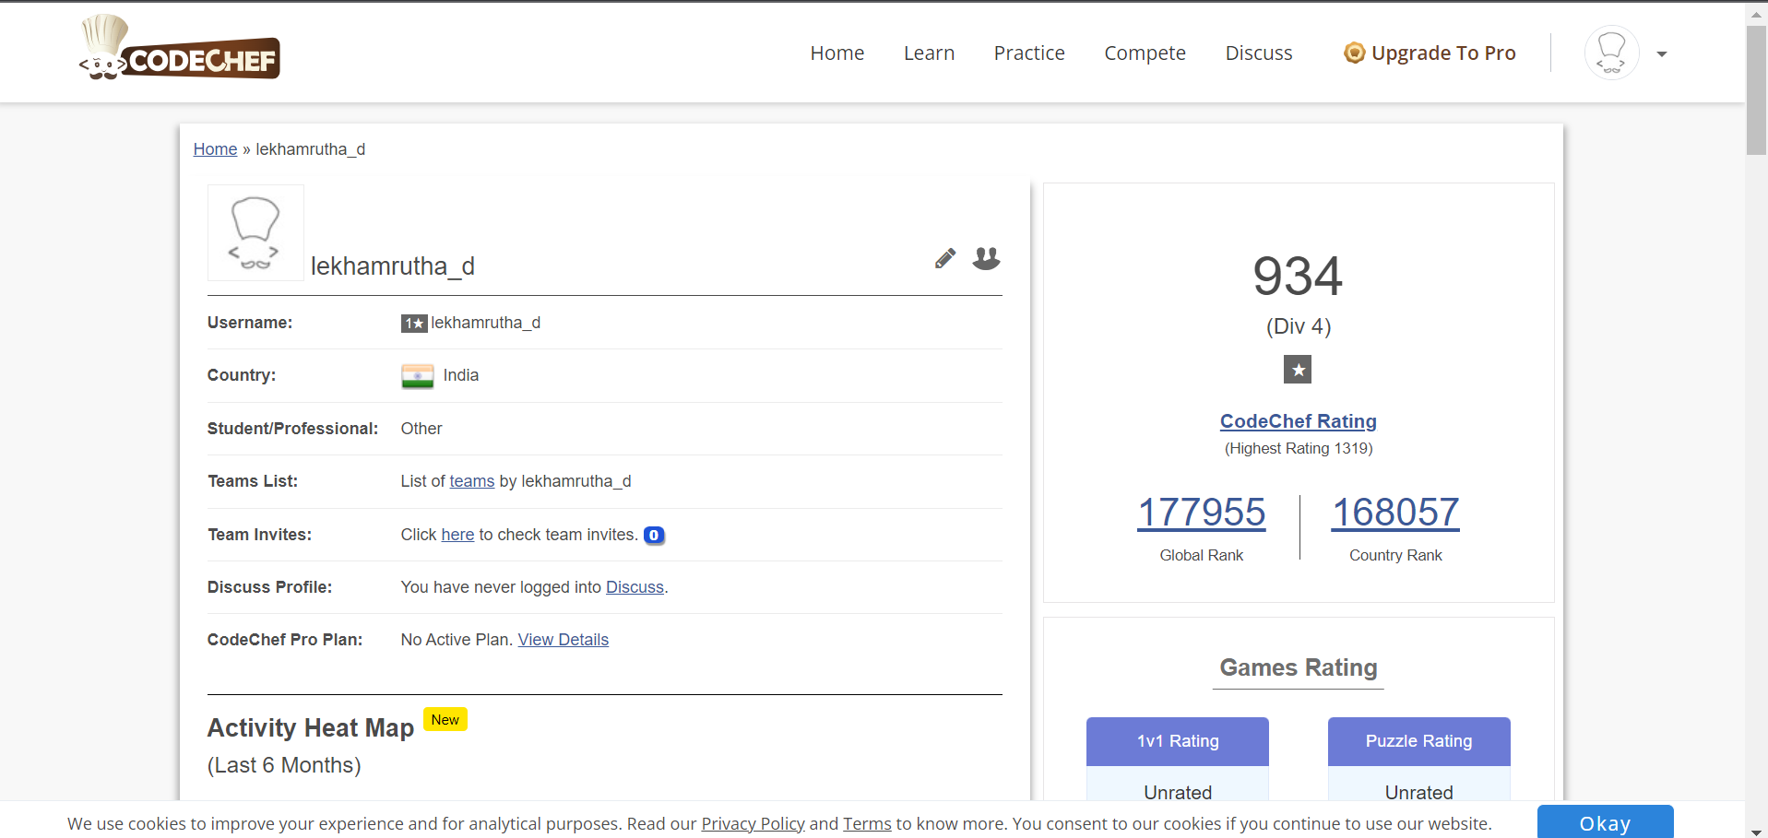Open the Terms link in cookie banner
This screenshot has height=838, width=1768.
(867, 823)
